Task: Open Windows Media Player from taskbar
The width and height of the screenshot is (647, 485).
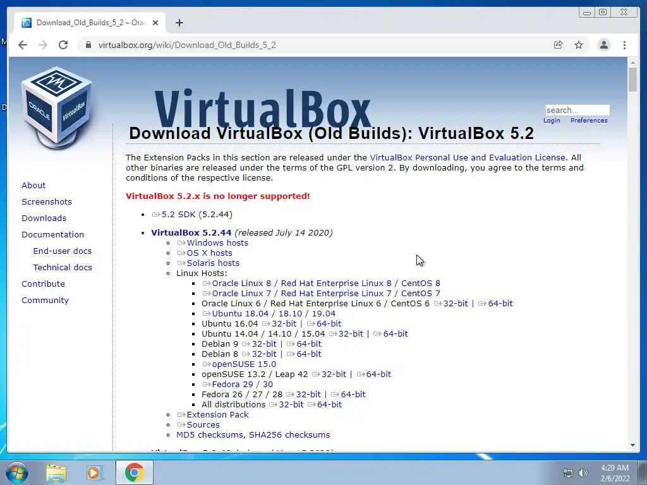Action: coord(94,472)
